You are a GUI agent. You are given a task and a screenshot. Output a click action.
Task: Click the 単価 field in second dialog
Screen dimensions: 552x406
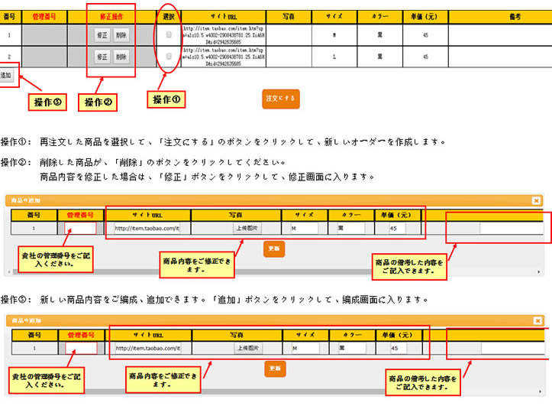tap(399, 348)
